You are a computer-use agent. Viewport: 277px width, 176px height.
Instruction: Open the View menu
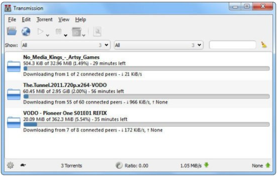click(64, 20)
